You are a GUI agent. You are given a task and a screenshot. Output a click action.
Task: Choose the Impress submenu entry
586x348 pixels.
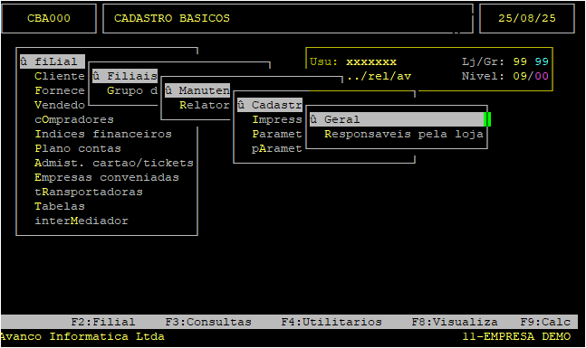[x=277, y=119]
